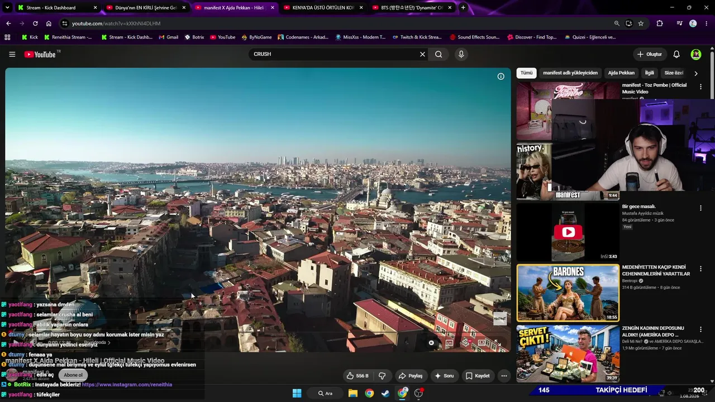The width and height of the screenshot is (715, 402).
Task: Open the BARONES video thumbnail
Action: tap(568, 293)
